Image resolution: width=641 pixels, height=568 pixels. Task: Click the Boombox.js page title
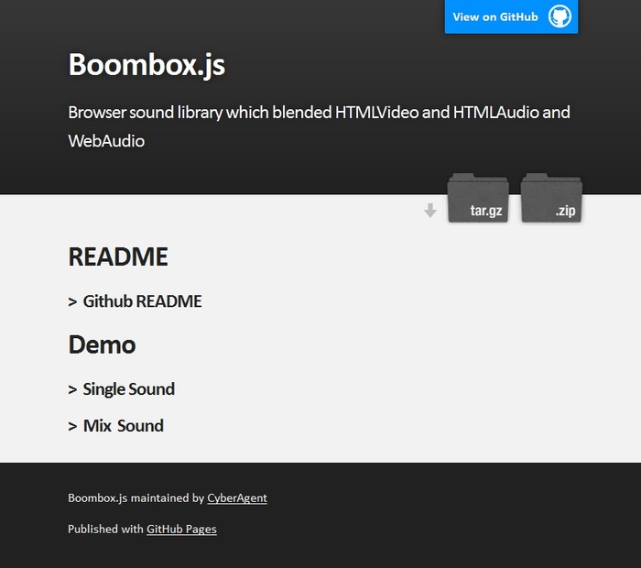[x=147, y=65]
